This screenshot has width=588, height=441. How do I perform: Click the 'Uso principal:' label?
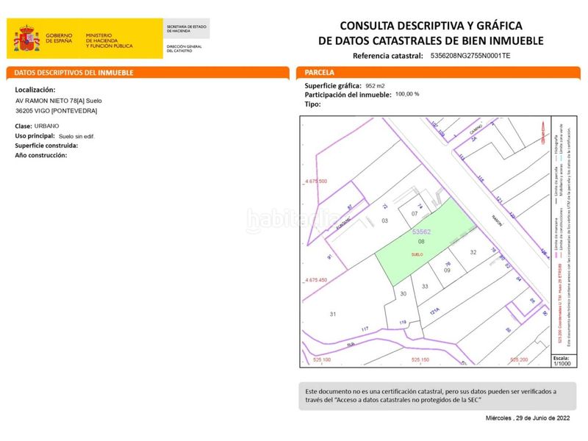coord(35,136)
